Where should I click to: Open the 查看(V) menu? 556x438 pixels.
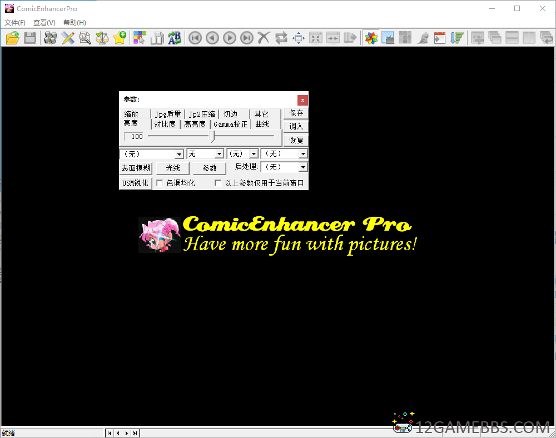(44, 23)
